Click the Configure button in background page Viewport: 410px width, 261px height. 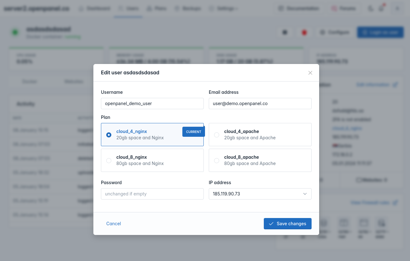pos(335,32)
